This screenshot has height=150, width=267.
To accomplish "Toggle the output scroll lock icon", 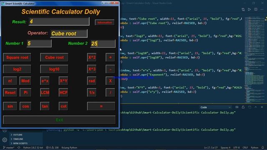I will point(243,107).
